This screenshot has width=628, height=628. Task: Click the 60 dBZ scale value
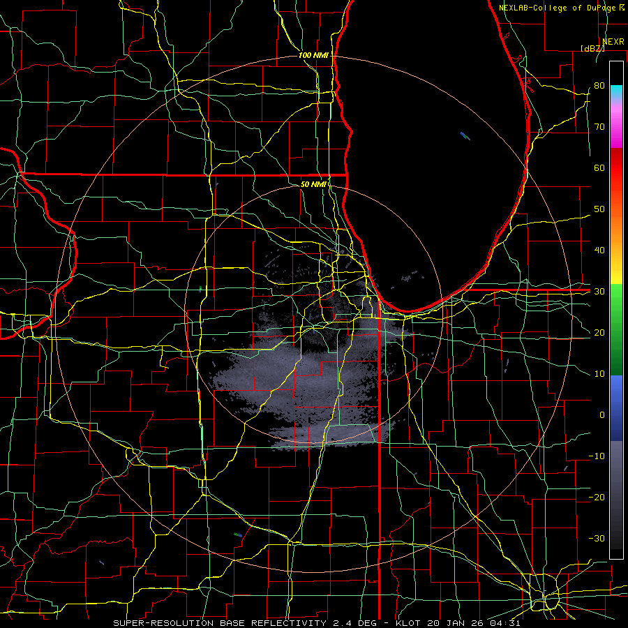click(599, 167)
